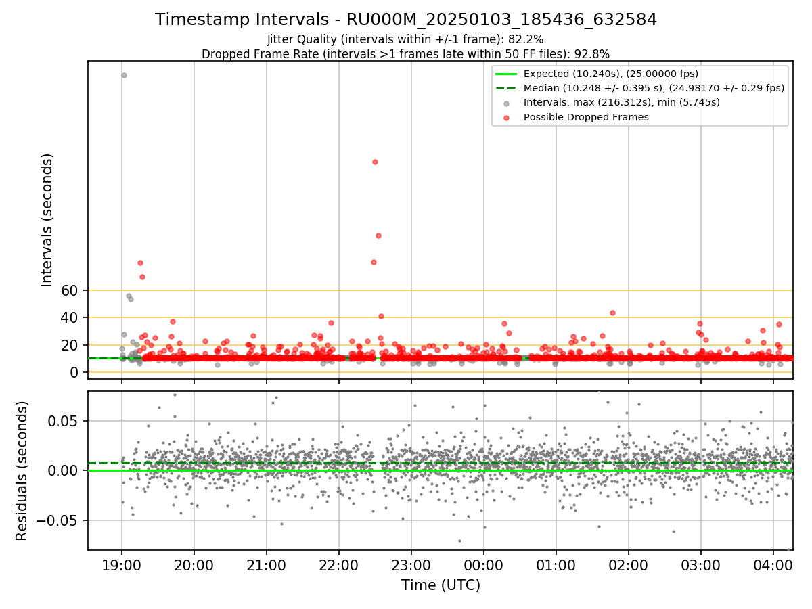Image resolution: width=812 pixels, height=609 pixels.
Task: Click the x-axis tick label "19:00"
Action: click(x=122, y=564)
